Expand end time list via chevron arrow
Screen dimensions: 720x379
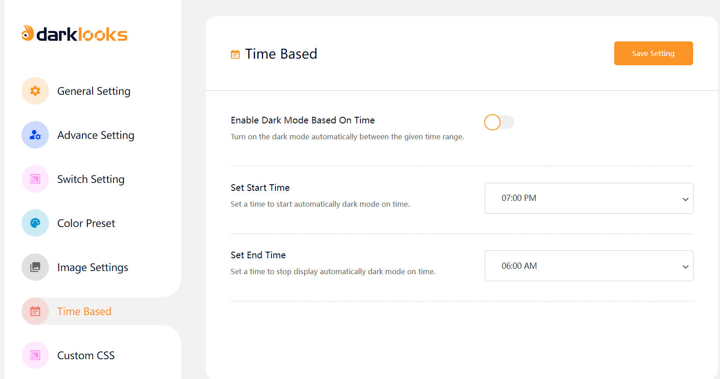[x=685, y=267]
